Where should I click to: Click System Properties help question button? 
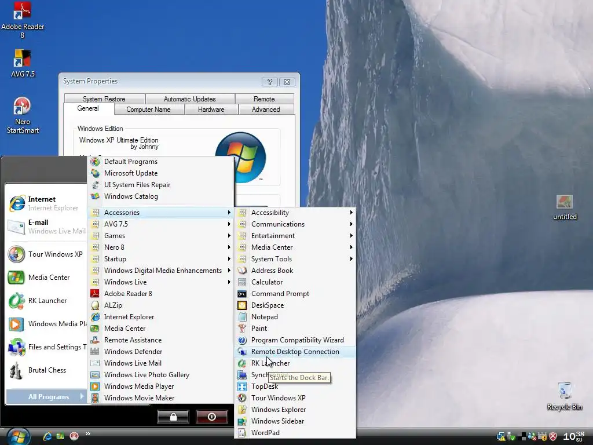[x=270, y=82]
